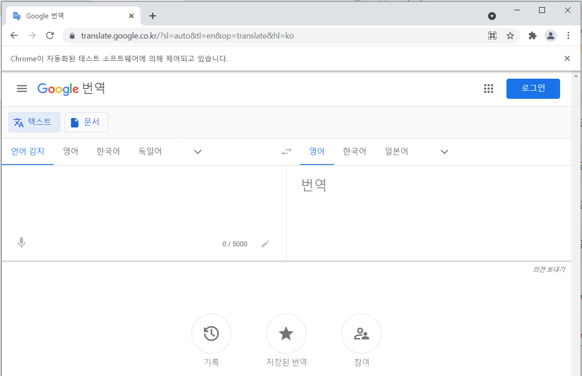Viewport: 582px width, 376px height.
Task: Click the Google 번역 logo
Action: coord(72,89)
